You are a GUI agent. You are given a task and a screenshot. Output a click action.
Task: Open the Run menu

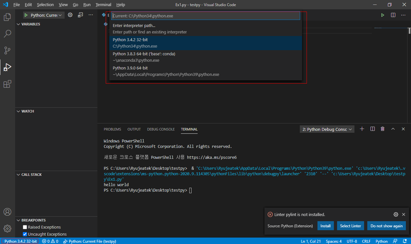pos(87,5)
